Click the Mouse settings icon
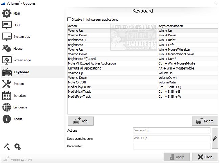Image resolution: width=220 pixels, height=163 pixels. [x=7, y=49]
